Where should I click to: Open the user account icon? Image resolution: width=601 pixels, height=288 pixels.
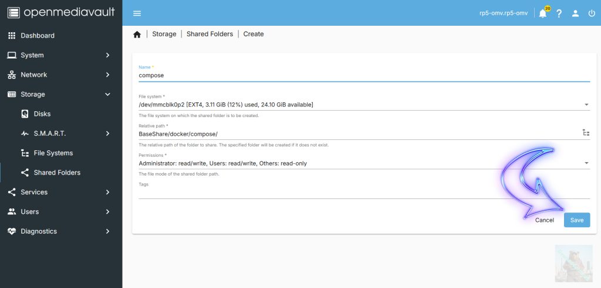point(576,13)
